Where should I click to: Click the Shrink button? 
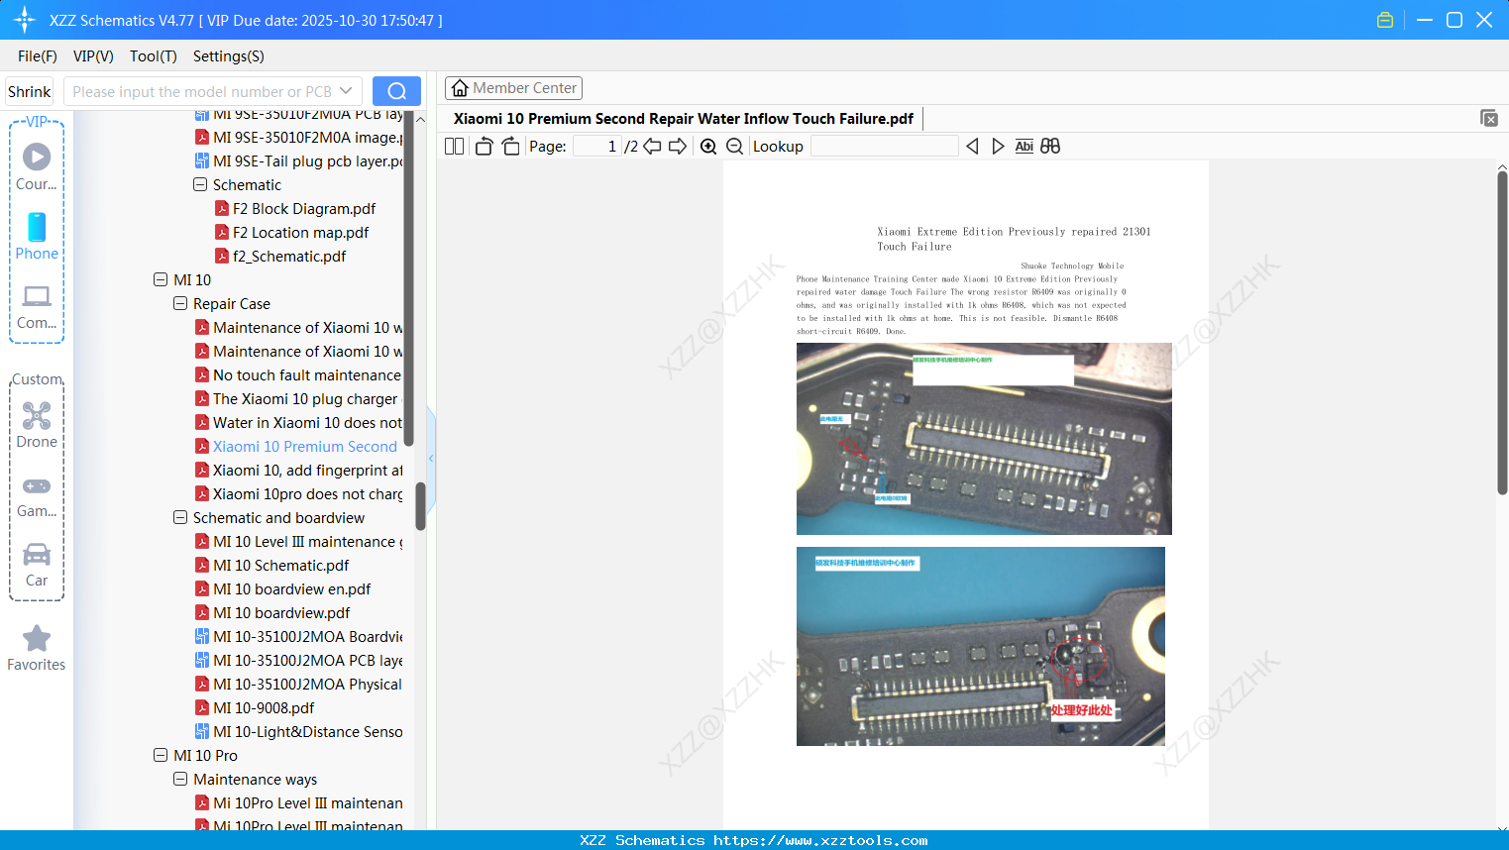tap(30, 91)
